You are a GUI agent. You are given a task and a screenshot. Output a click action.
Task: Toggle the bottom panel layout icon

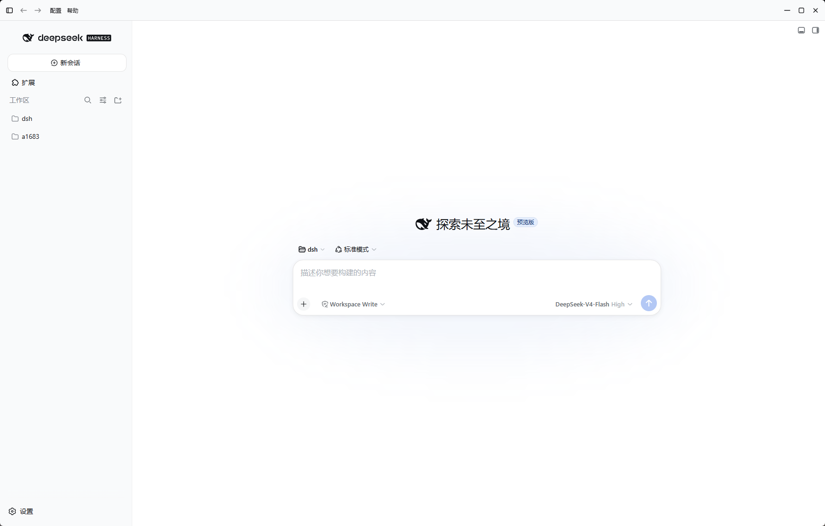pos(801,30)
